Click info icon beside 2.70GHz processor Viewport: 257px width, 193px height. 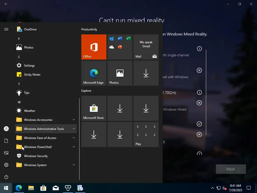point(199,92)
